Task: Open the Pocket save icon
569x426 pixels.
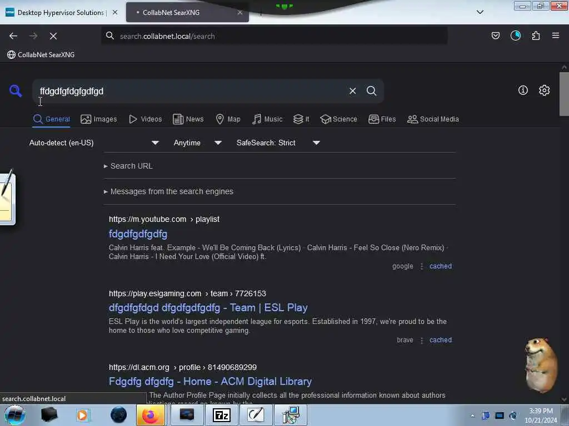Action: coord(495,35)
